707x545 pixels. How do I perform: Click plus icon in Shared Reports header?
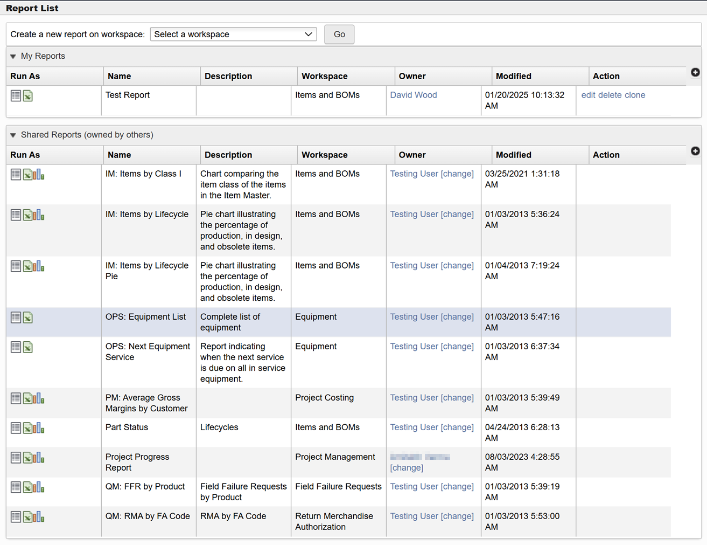point(695,151)
